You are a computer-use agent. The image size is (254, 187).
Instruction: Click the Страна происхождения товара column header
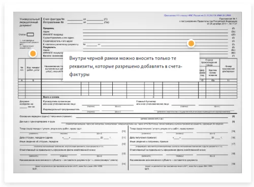tap(209, 63)
